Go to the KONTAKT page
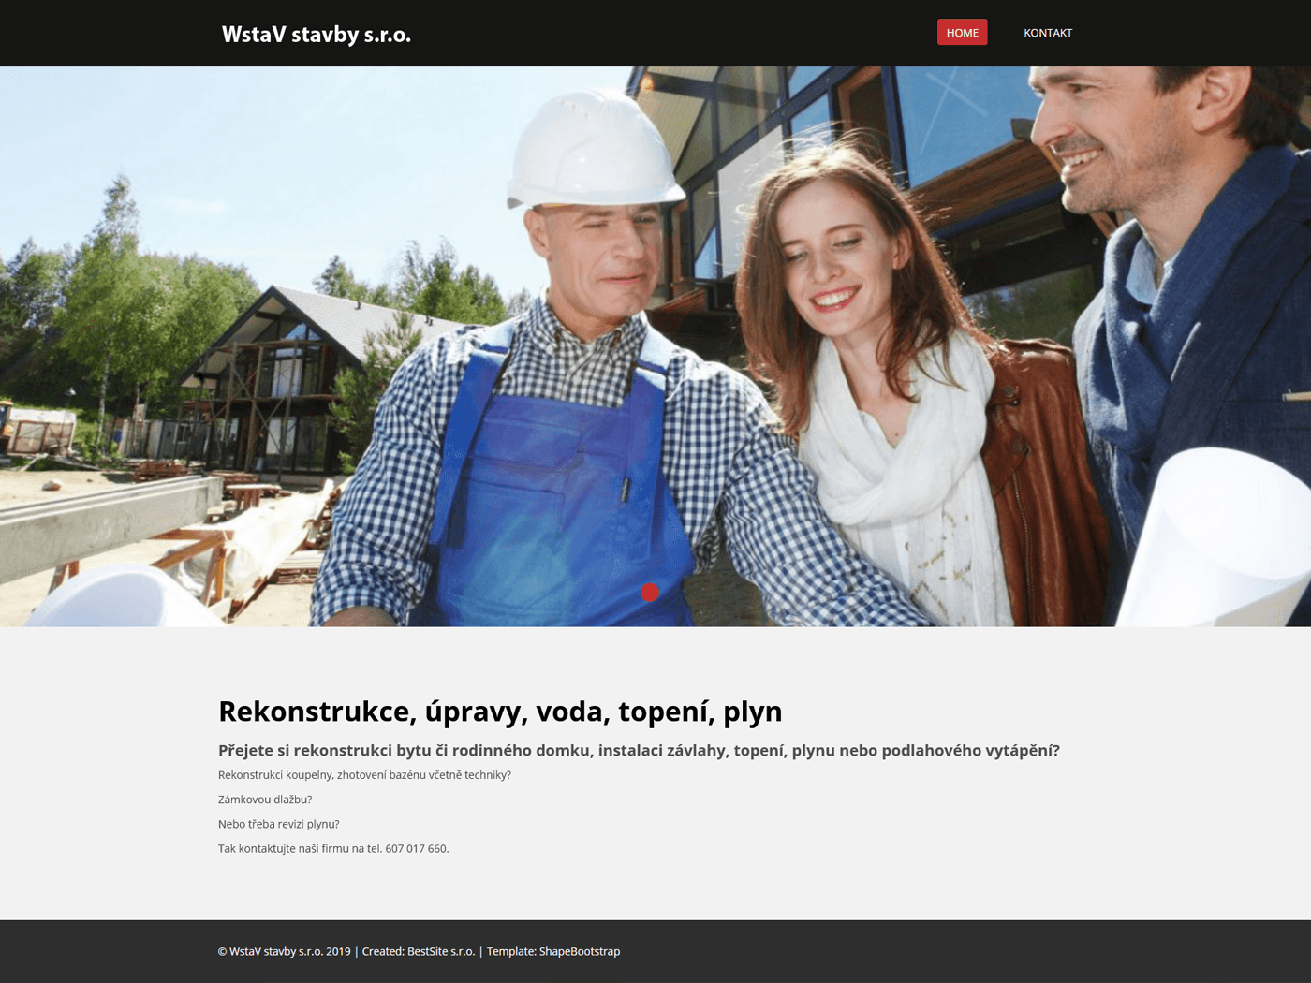The width and height of the screenshot is (1311, 983). click(1048, 33)
